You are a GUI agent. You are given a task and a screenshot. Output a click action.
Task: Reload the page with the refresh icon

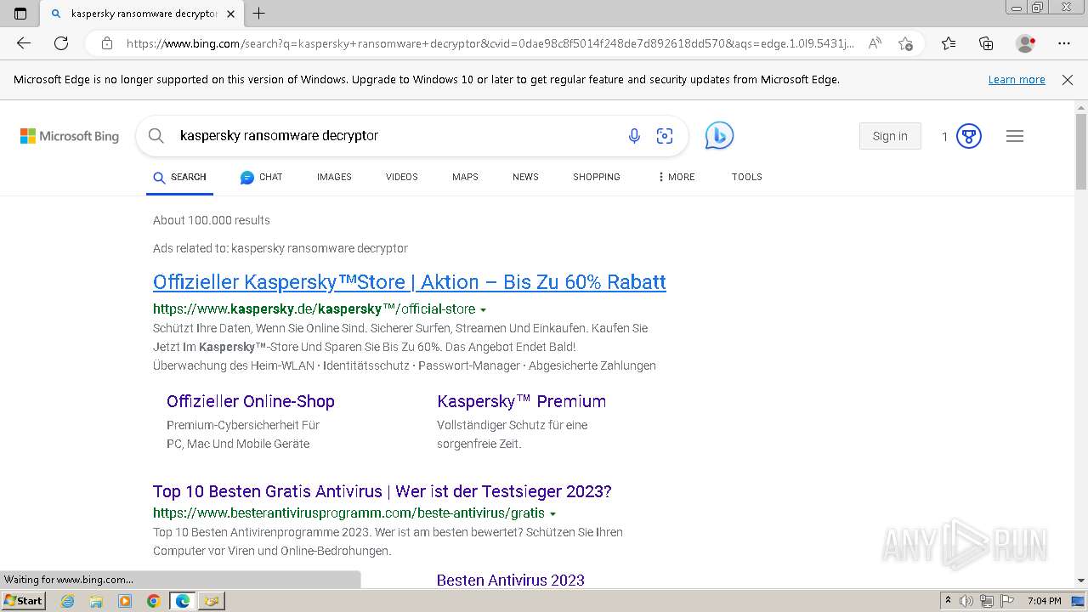pos(61,43)
